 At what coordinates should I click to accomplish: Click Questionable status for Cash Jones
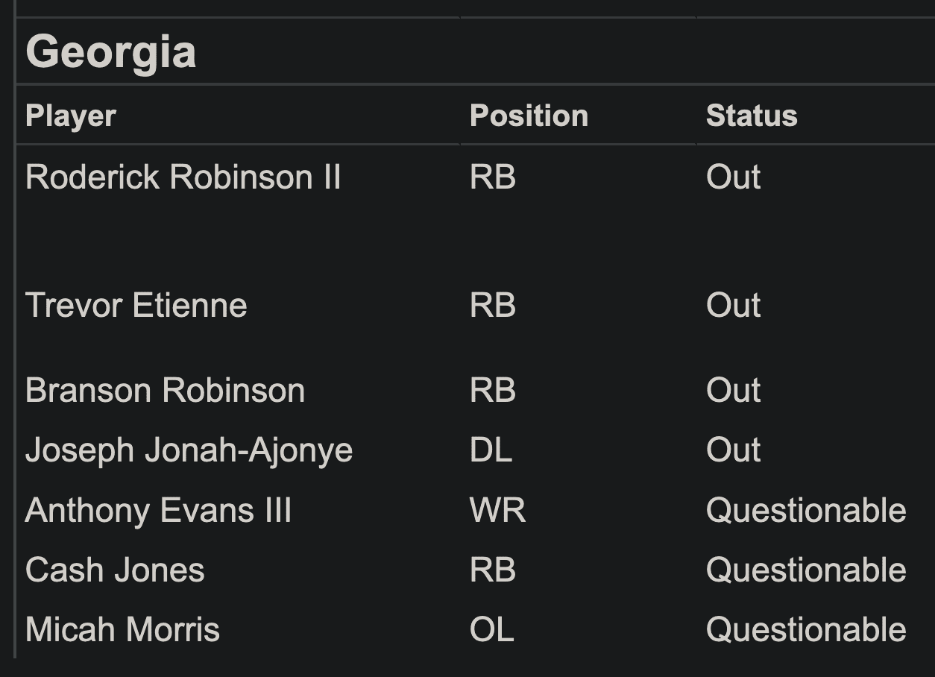[x=805, y=570]
